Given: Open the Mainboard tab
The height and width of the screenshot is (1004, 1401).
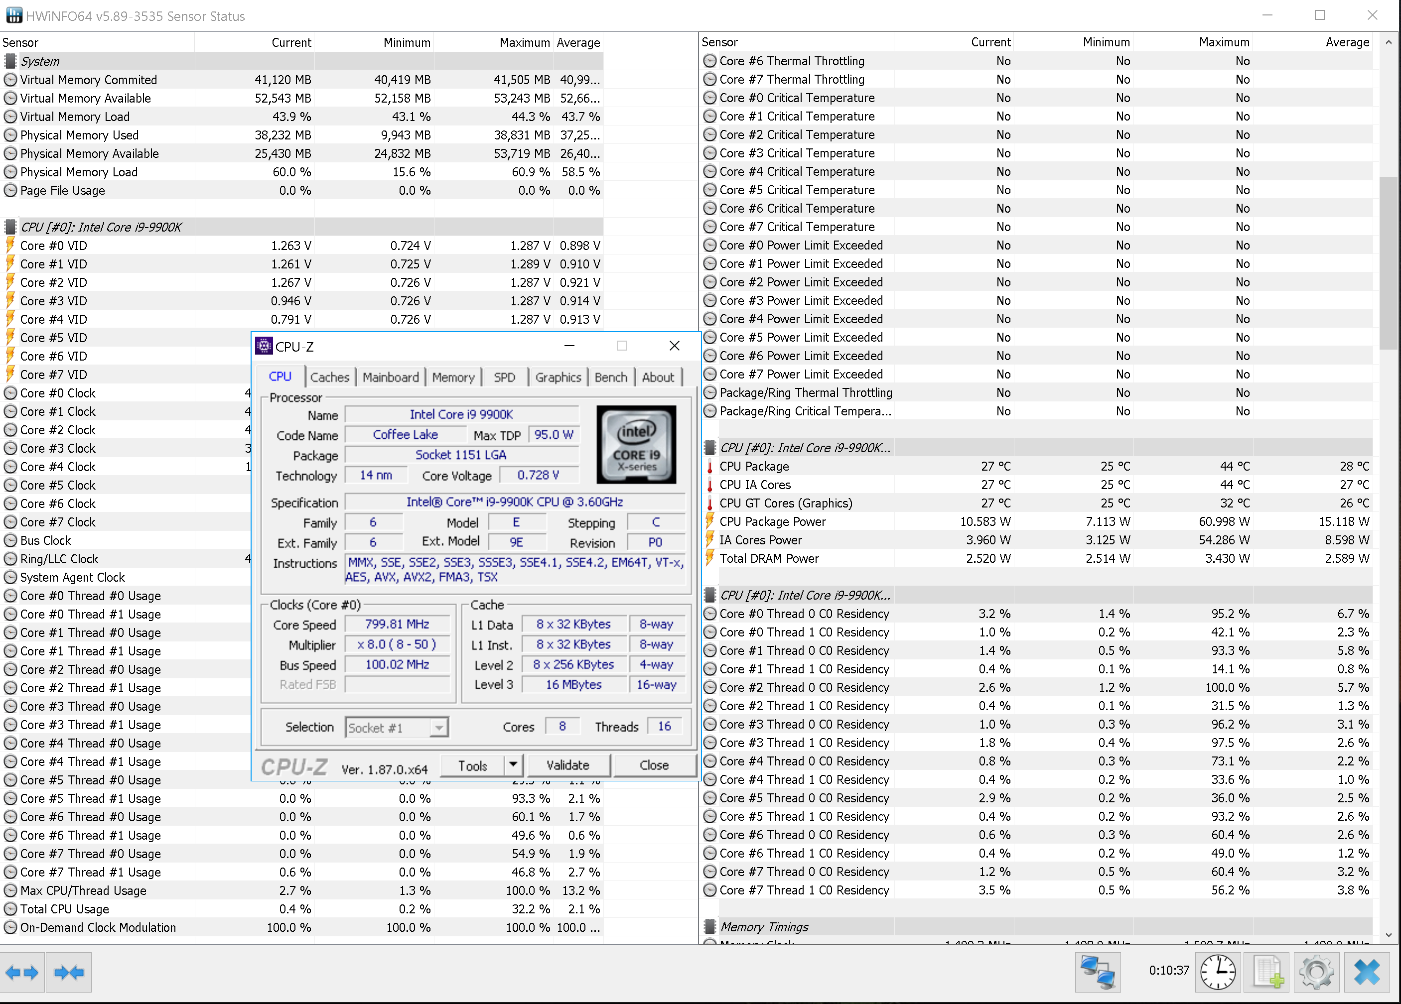Looking at the screenshot, I should coord(391,376).
